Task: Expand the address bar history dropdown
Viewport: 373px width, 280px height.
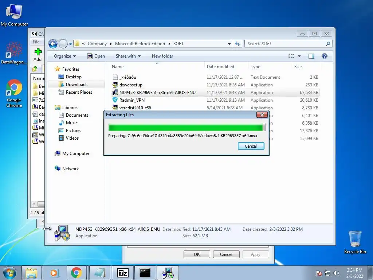Action: coord(229,44)
